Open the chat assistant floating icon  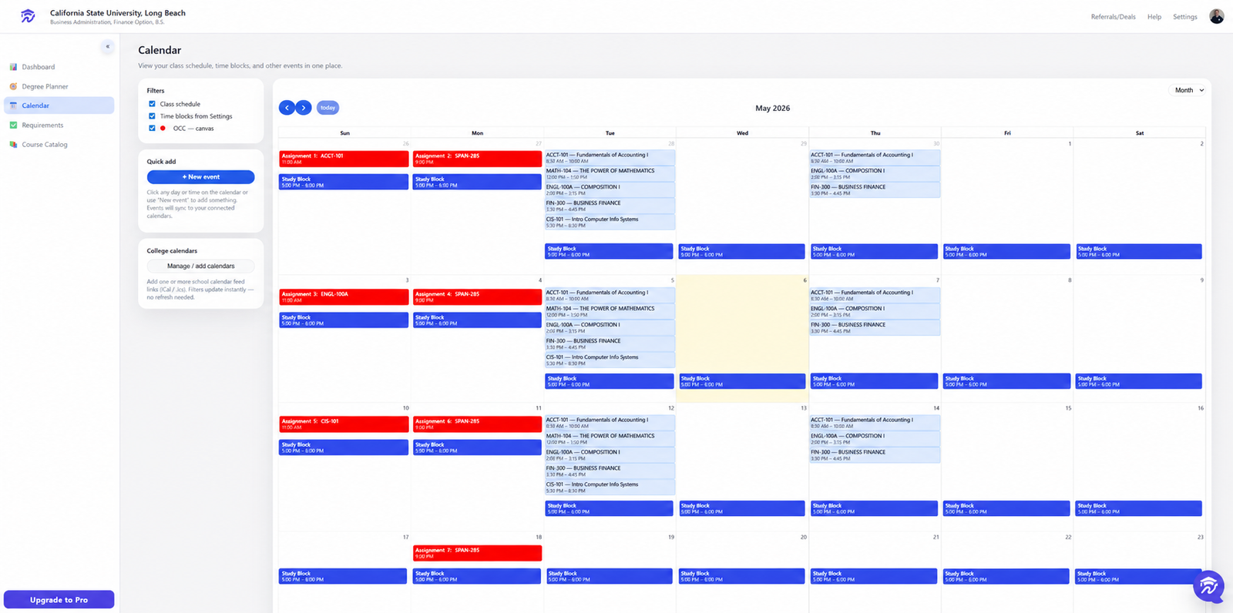1208,587
